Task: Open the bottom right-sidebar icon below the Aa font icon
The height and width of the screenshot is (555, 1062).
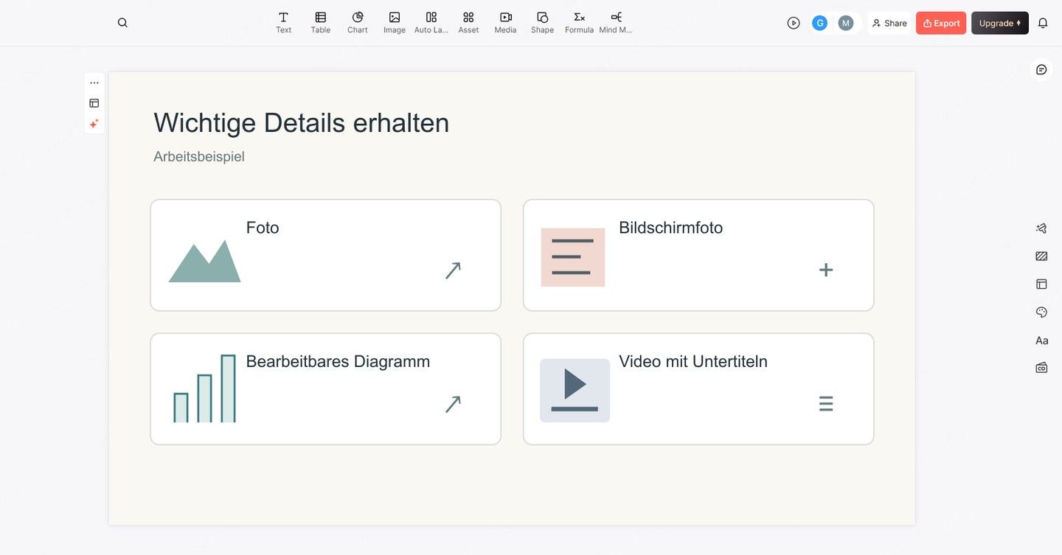Action: point(1041,367)
